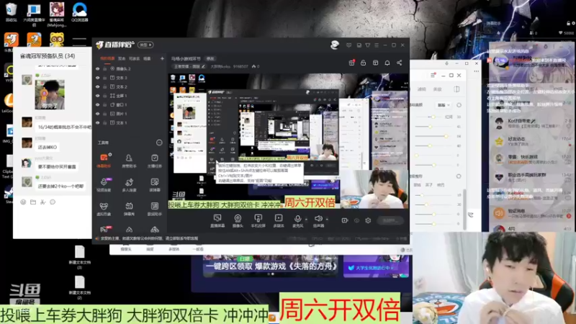Add a 手机投屏 phone casting source

(x=258, y=221)
